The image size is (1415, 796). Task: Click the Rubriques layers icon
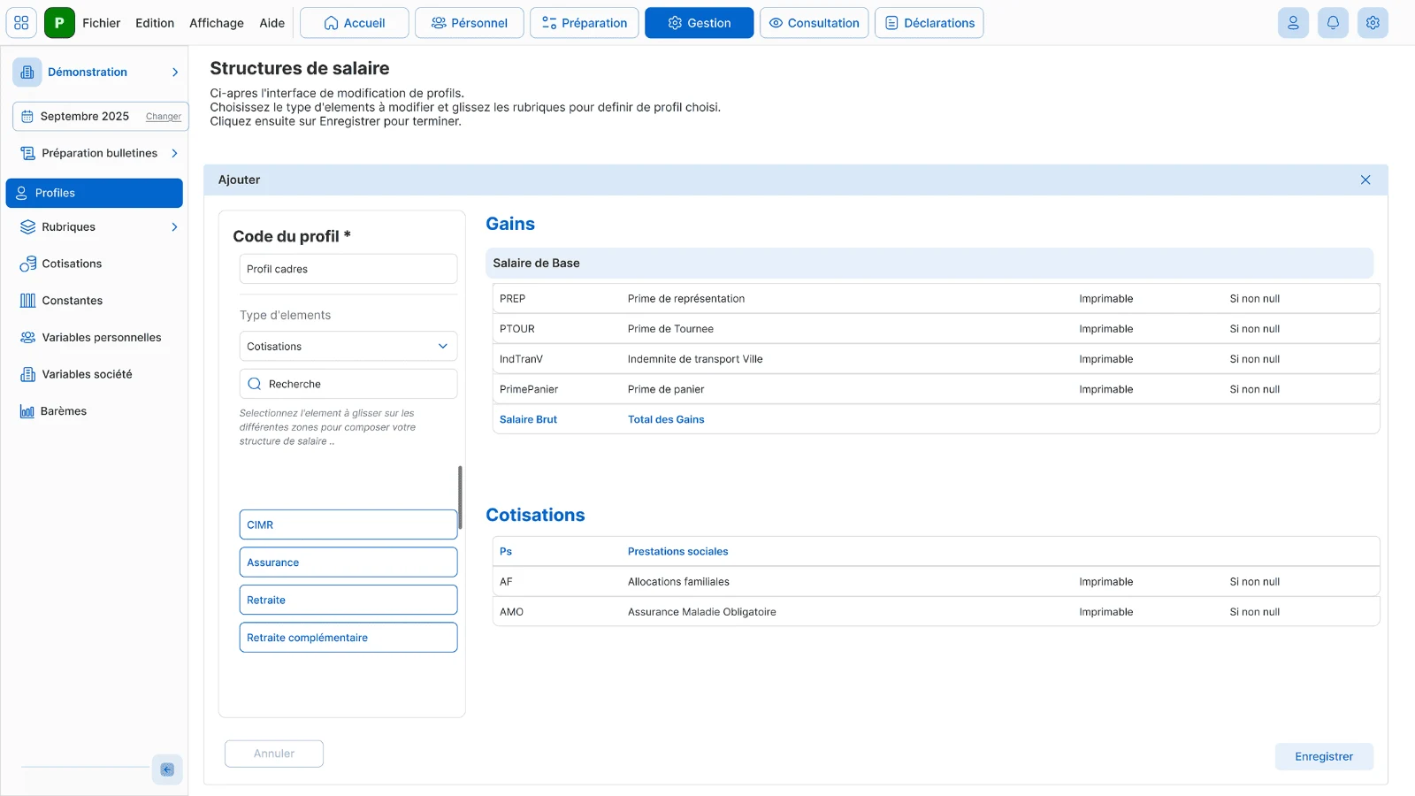click(27, 227)
